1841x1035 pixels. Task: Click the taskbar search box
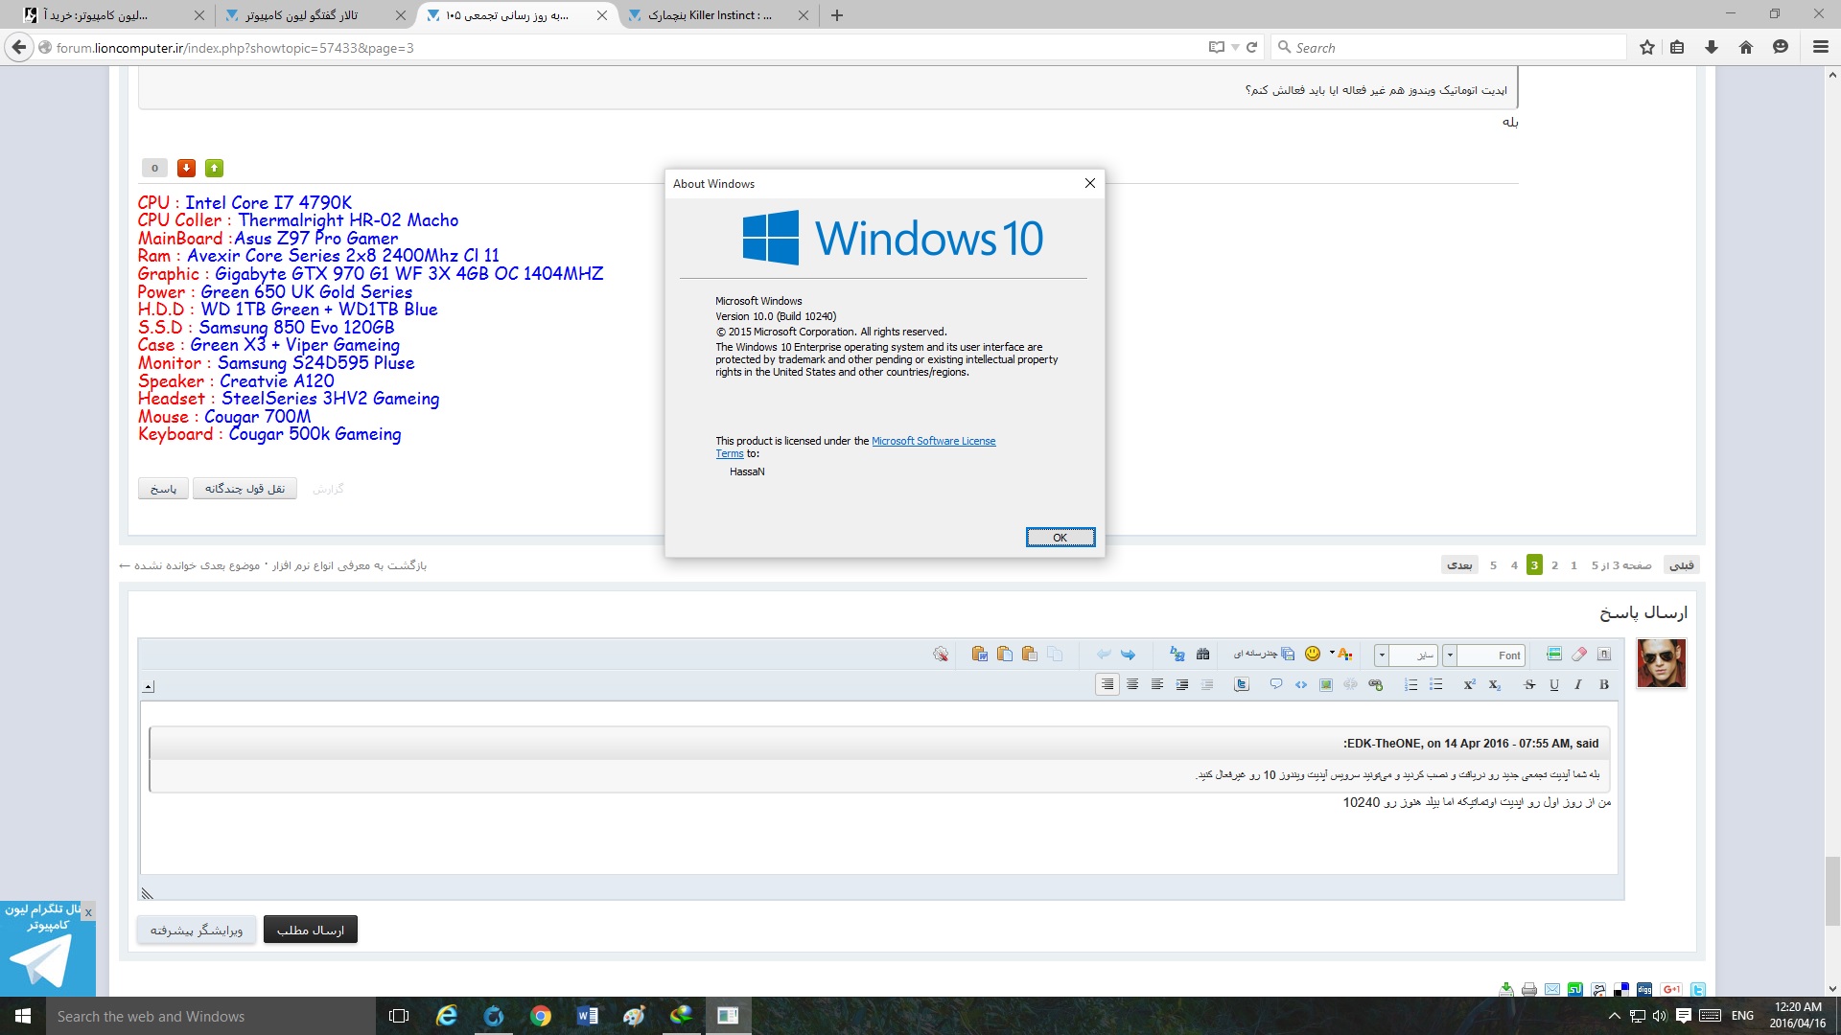[x=211, y=1016]
